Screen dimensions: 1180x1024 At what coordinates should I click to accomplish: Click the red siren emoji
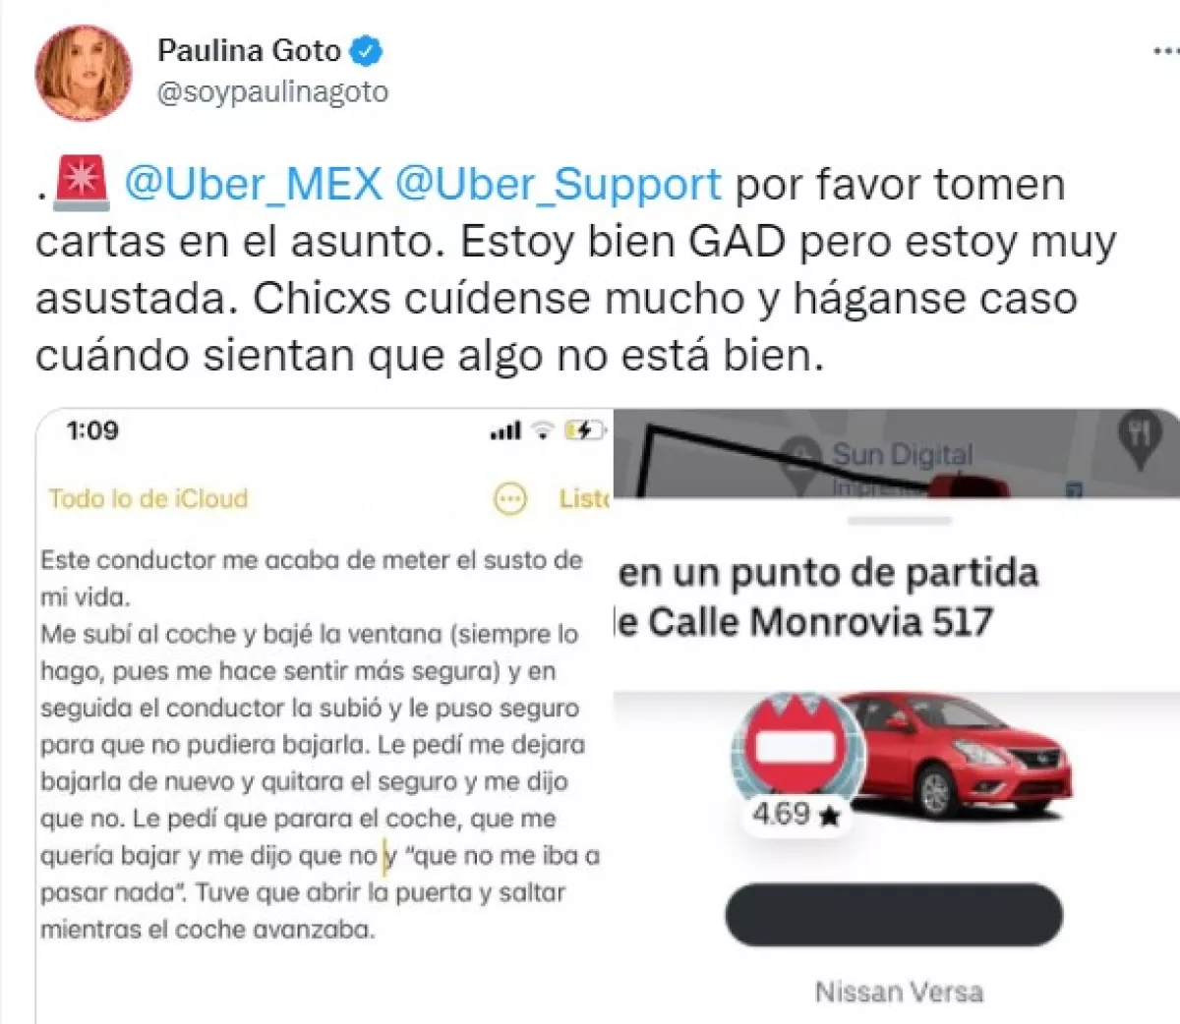84,184
